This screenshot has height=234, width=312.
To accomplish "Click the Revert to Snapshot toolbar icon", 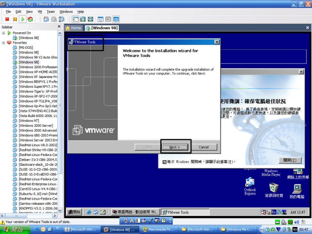I will tap(54, 19).
